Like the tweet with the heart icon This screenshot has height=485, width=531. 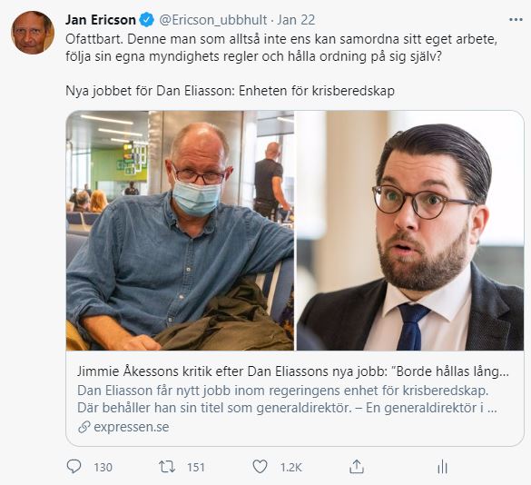pos(261,467)
